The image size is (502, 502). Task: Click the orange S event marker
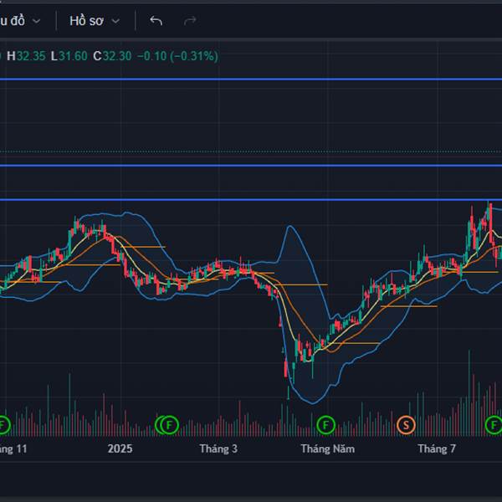406,424
